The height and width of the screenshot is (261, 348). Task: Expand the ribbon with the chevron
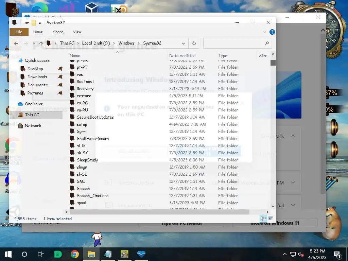tap(264, 32)
